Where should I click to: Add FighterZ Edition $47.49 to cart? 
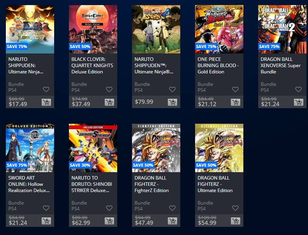(x=172, y=221)
